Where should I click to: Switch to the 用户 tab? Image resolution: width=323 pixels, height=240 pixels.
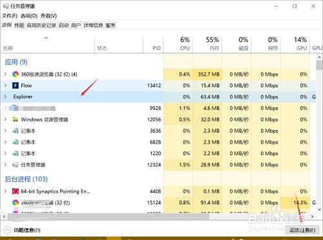pos(76,25)
